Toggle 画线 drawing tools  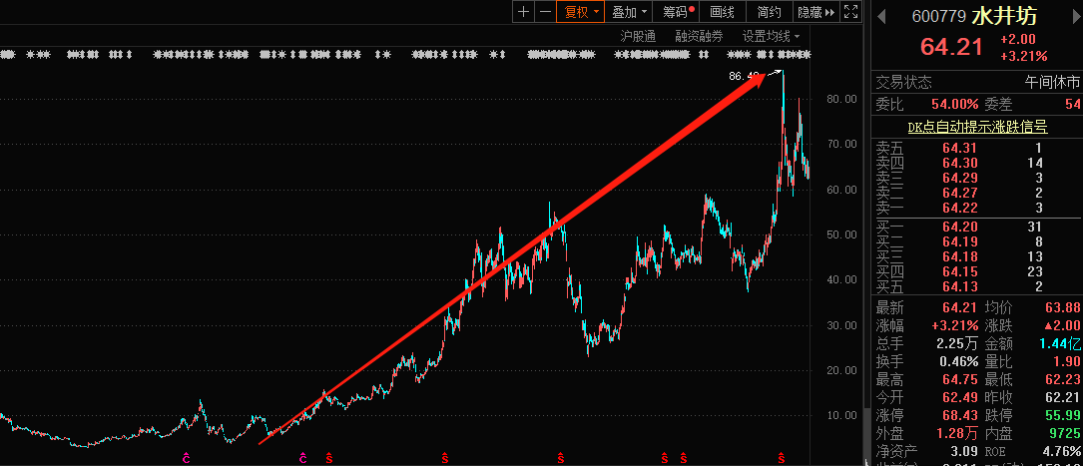pos(722,12)
